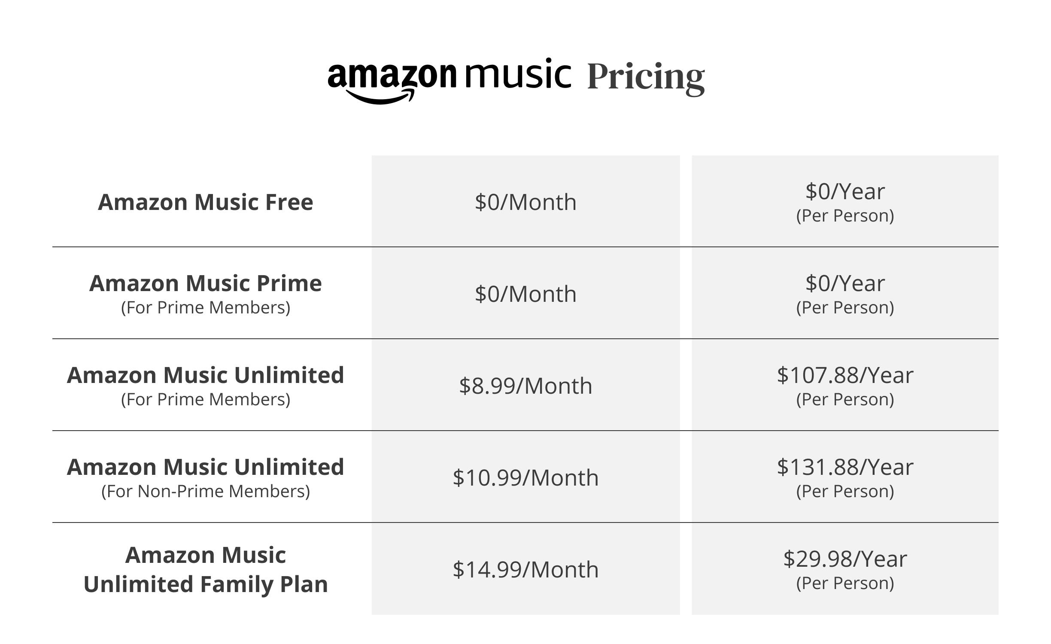Image resolution: width=1051 pixels, height=644 pixels.
Task: Click $0/Year in the Amazon Music Prime row
Action: [844, 283]
